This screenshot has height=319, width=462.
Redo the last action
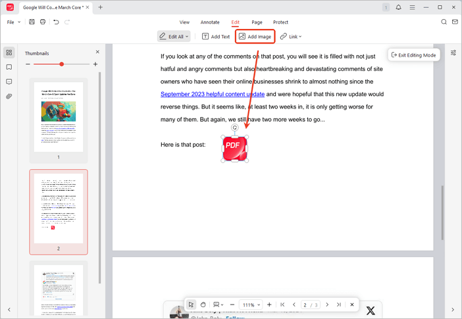pyautogui.click(x=67, y=22)
